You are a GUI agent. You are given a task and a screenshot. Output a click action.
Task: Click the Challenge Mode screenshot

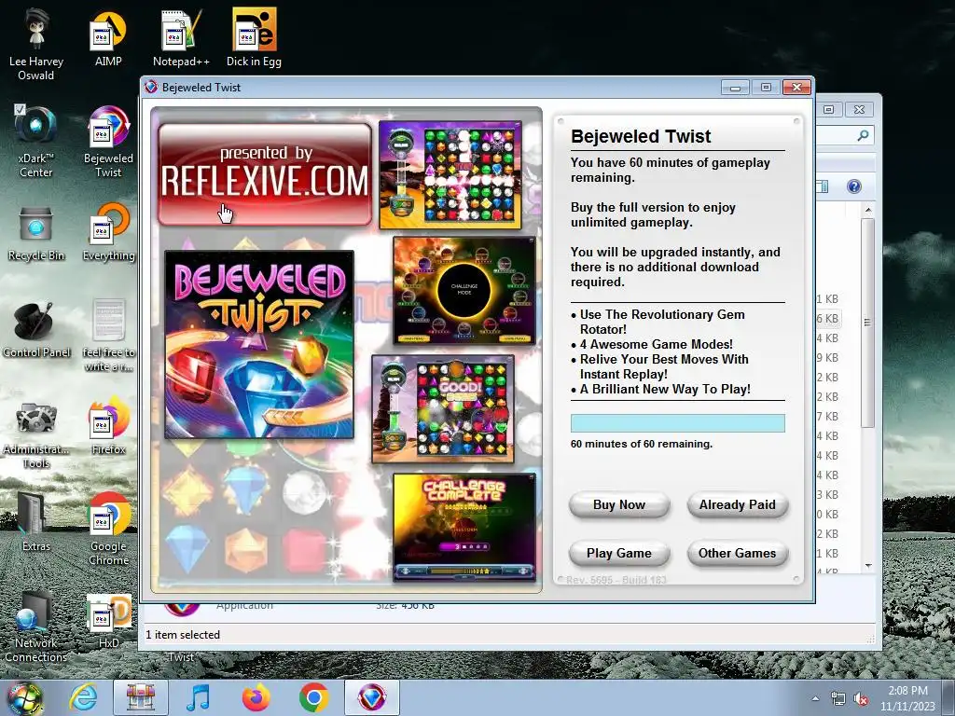click(x=464, y=291)
